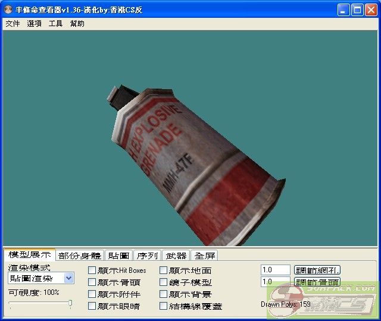Viewport: 381px width, 321px height.
Task: Click the 可視度: 100% label
Action: [x=34, y=292]
